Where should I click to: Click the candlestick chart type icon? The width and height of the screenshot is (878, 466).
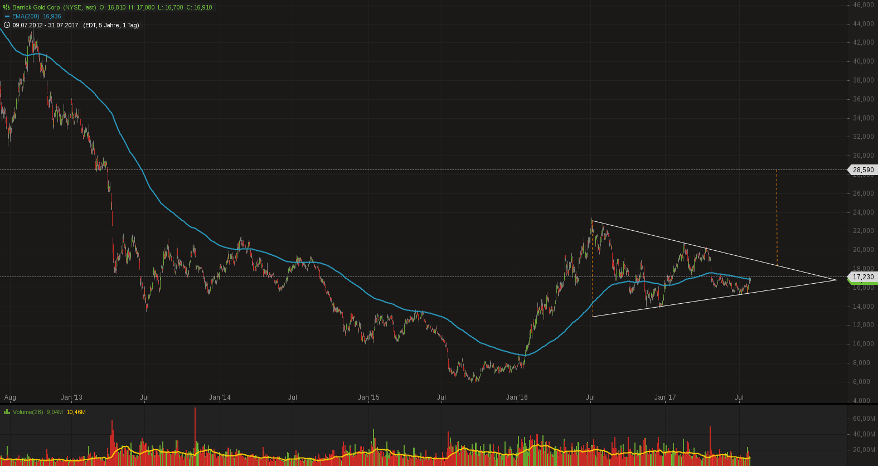point(7,7)
